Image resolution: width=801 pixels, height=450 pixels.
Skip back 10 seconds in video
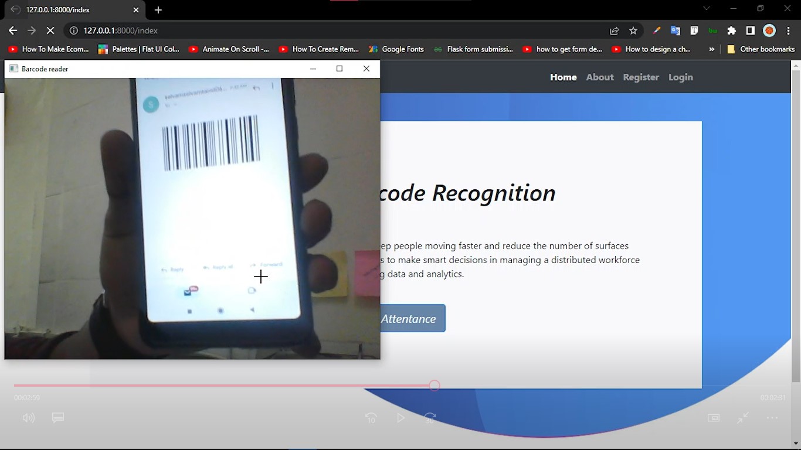(371, 418)
